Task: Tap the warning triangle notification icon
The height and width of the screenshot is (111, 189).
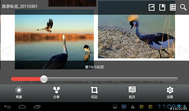Action: (133, 107)
